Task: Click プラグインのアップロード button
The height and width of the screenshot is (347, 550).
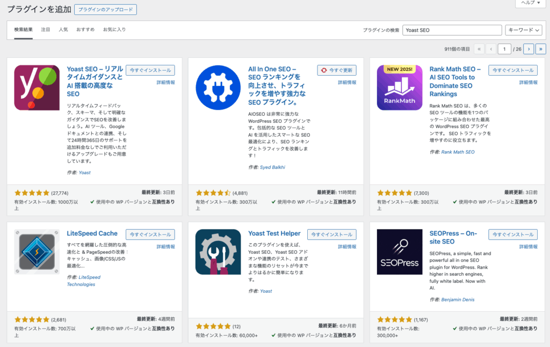Action: pos(105,10)
